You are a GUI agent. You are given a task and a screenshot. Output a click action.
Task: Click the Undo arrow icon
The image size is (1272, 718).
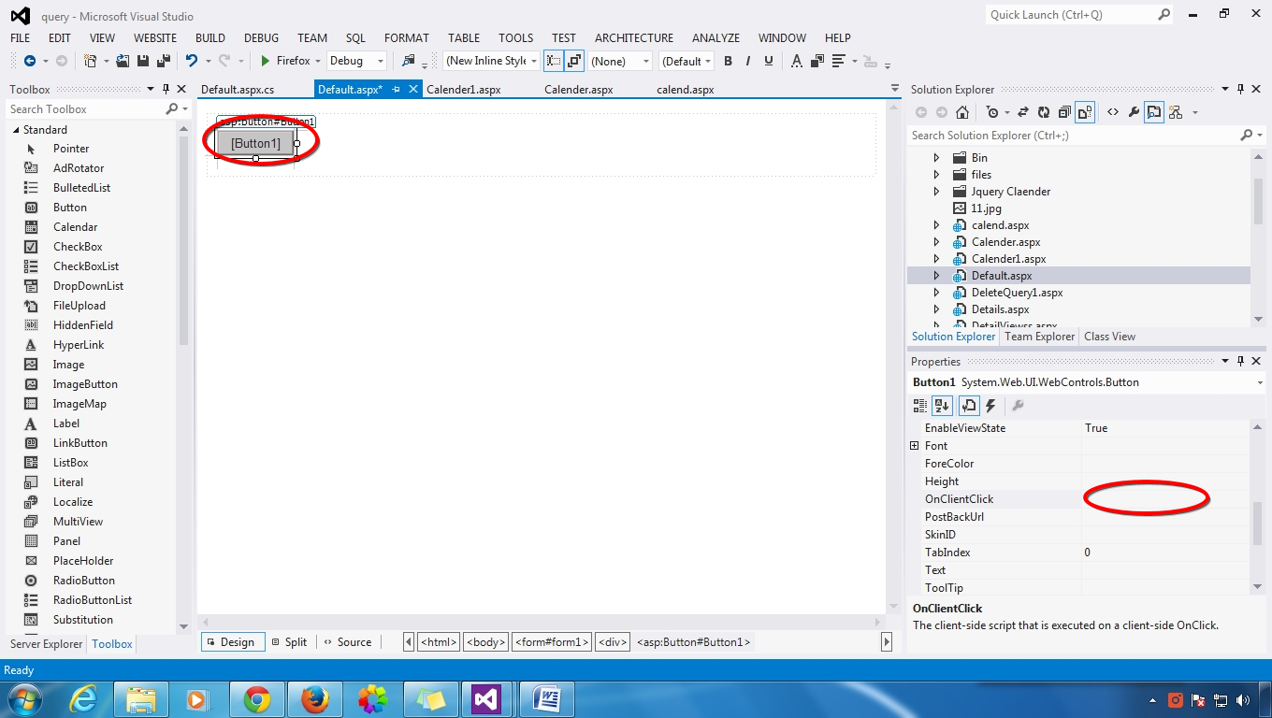pos(192,61)
